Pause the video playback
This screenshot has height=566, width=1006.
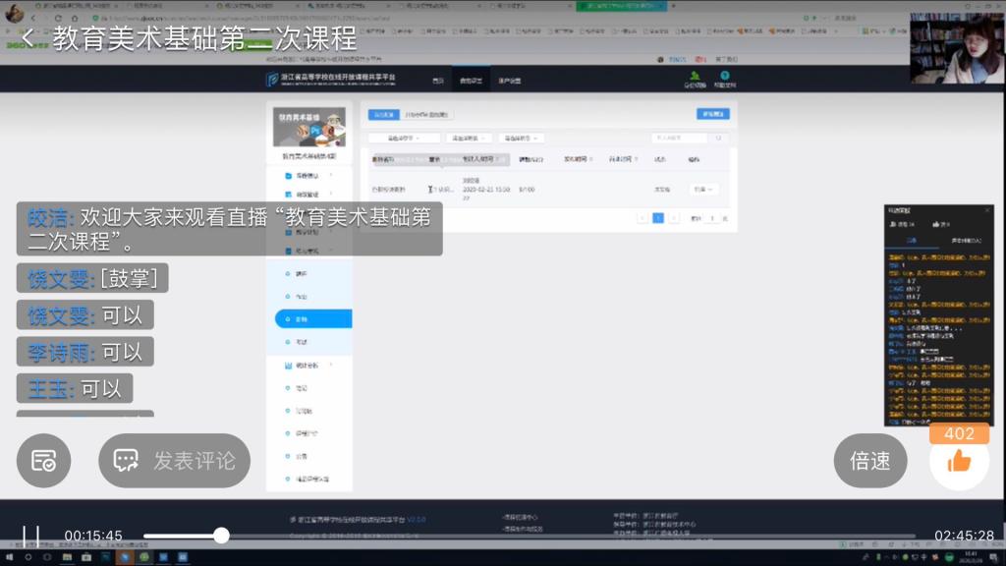tap(30, 536)
